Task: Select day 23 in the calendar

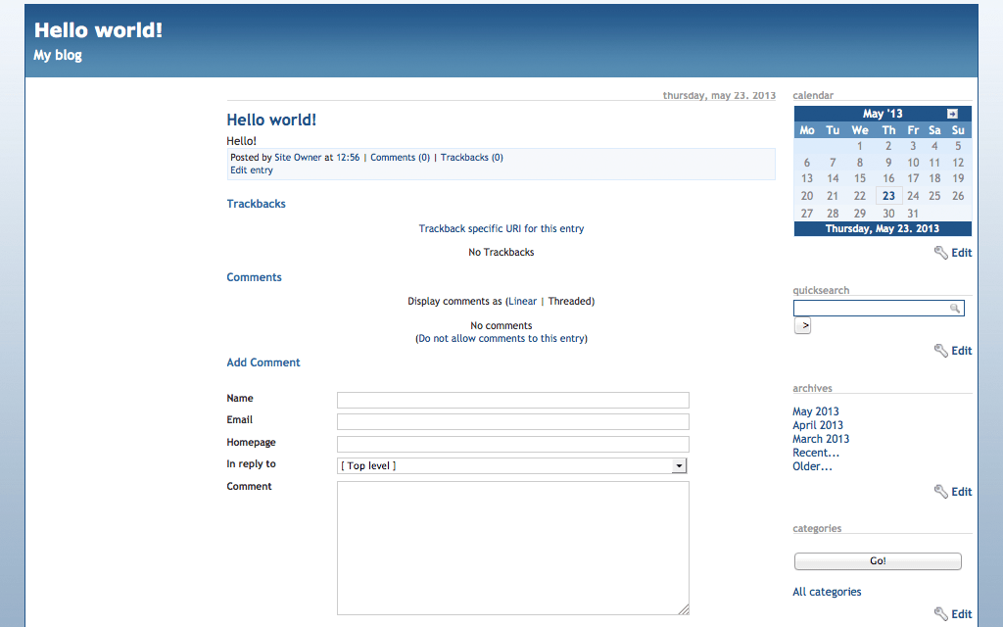Action: coord(888,196)
